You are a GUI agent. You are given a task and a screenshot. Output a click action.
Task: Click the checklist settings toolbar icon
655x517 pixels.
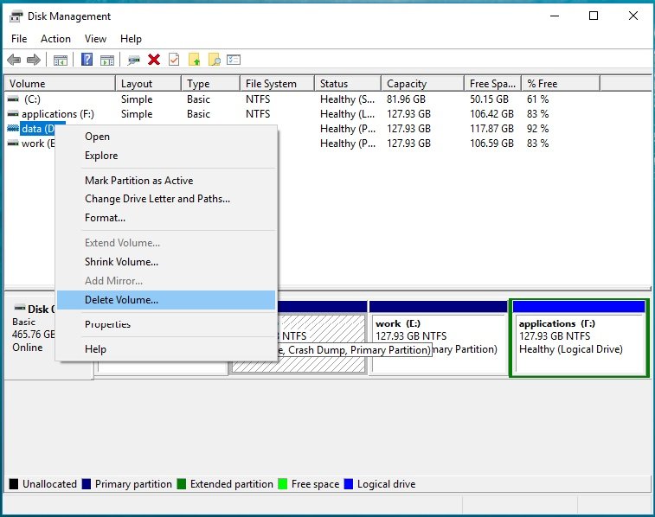(234, 60)
